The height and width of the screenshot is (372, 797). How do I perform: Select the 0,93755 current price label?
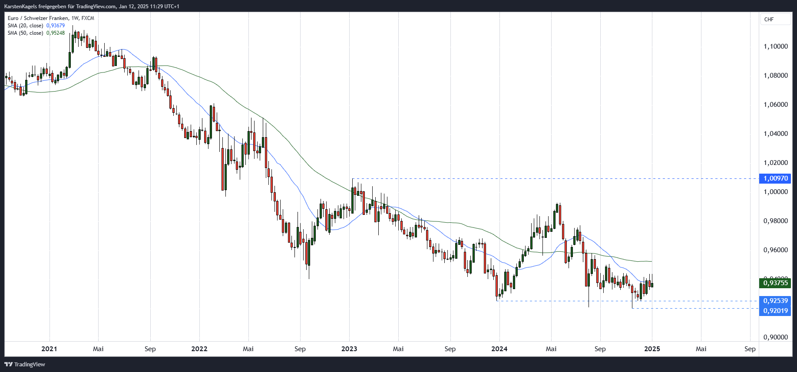pos(775,283)
